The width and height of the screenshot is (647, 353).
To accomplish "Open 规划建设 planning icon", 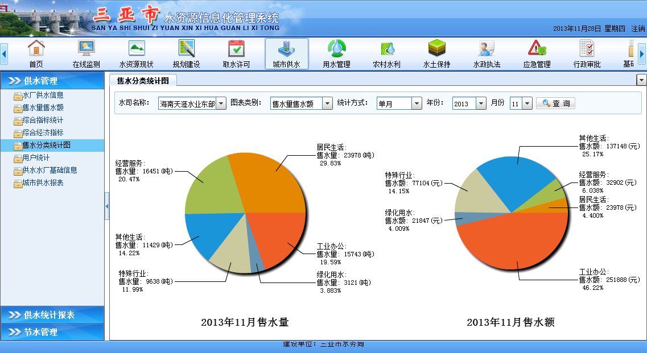I will point(186,49).
